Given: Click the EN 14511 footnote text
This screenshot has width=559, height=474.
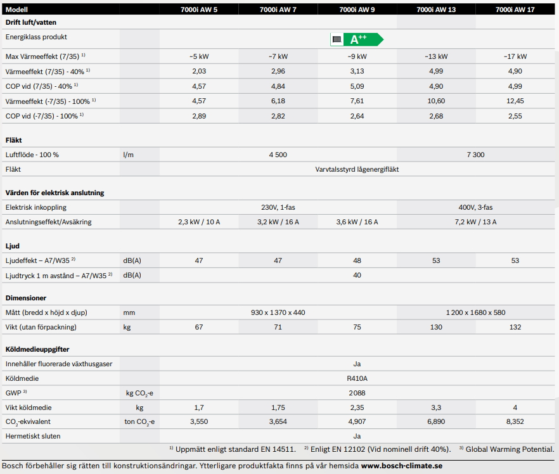Looking at the screenshot, I should [233, 449].
